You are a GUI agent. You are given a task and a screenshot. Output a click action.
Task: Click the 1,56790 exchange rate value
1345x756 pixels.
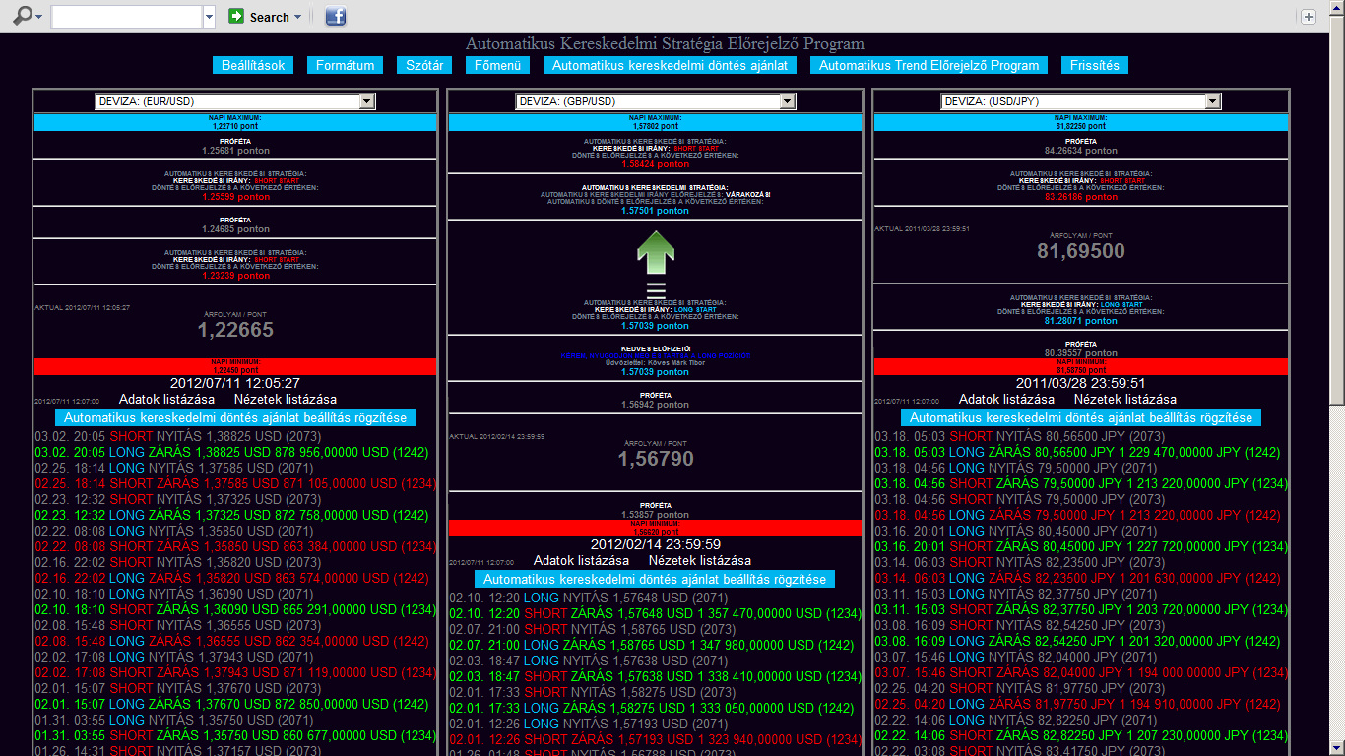(655, 459)
